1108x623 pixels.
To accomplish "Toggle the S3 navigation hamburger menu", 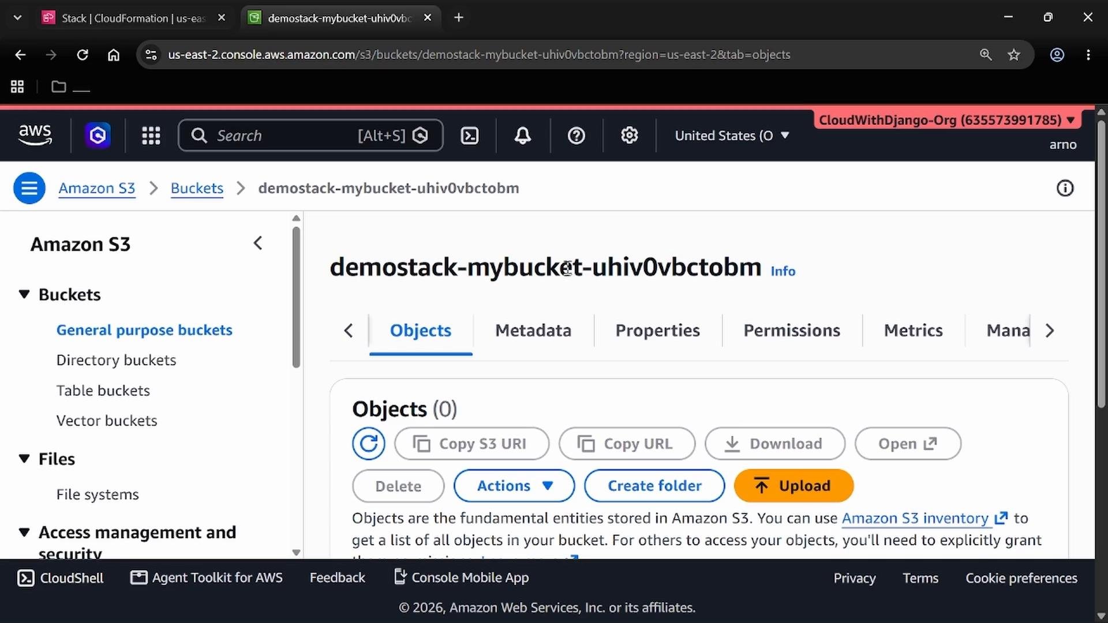I will tap(29, 188).
